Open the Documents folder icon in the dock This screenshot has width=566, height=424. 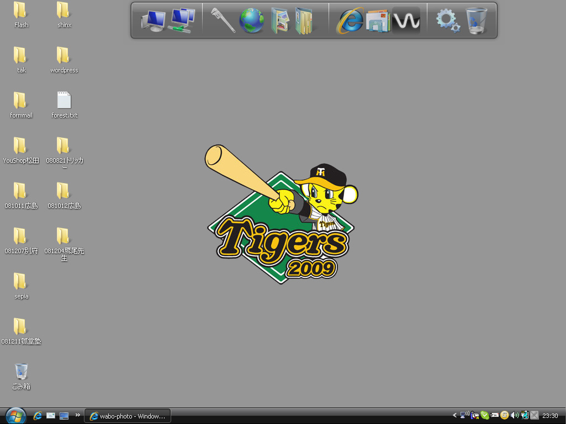click(x=304, y=20)
